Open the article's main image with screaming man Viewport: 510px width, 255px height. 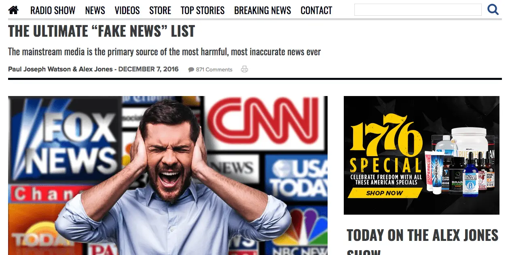(167, 175)
